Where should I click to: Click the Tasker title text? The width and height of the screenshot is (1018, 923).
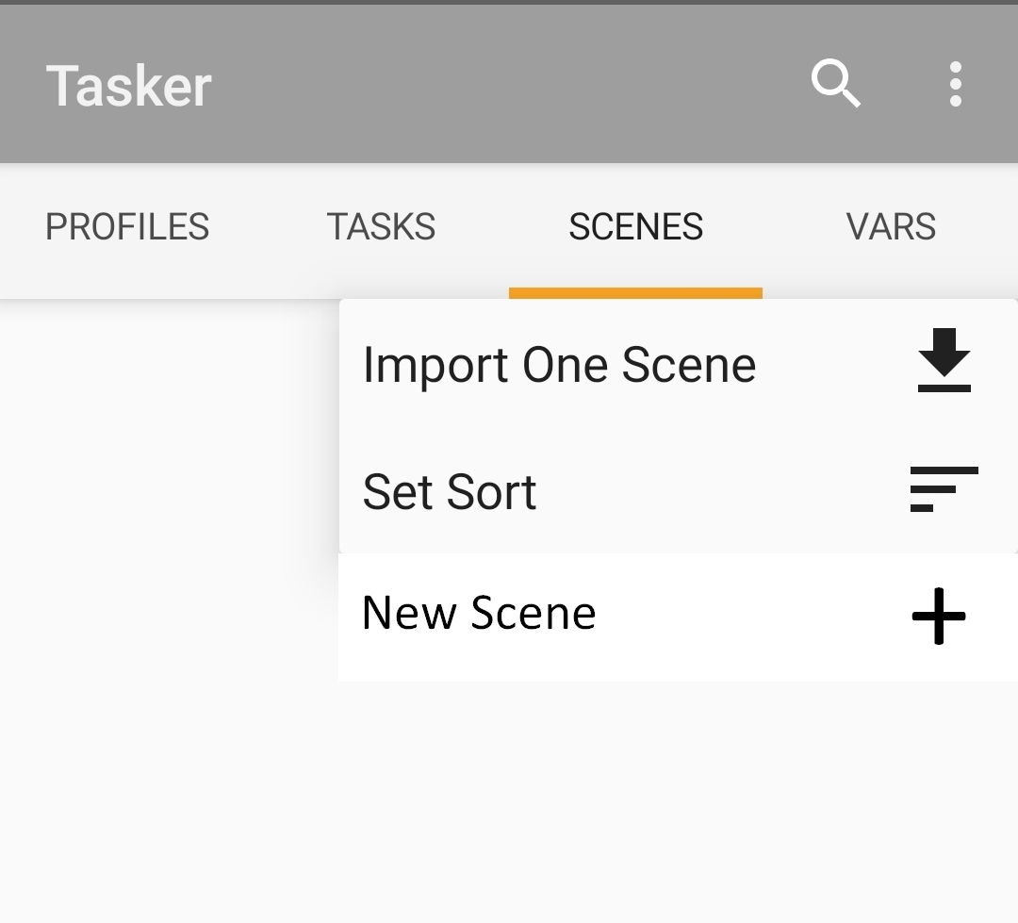[128, 86]
